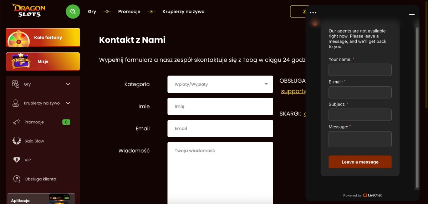The height and width of the screenshot is (204, 428).
Task: Open the chat options three-dot menu
Action: 313,12
